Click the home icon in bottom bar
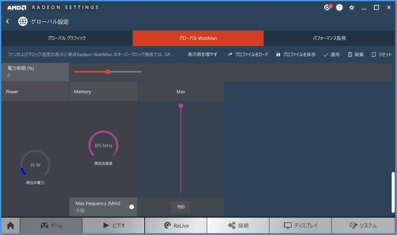 click(11, 225)
